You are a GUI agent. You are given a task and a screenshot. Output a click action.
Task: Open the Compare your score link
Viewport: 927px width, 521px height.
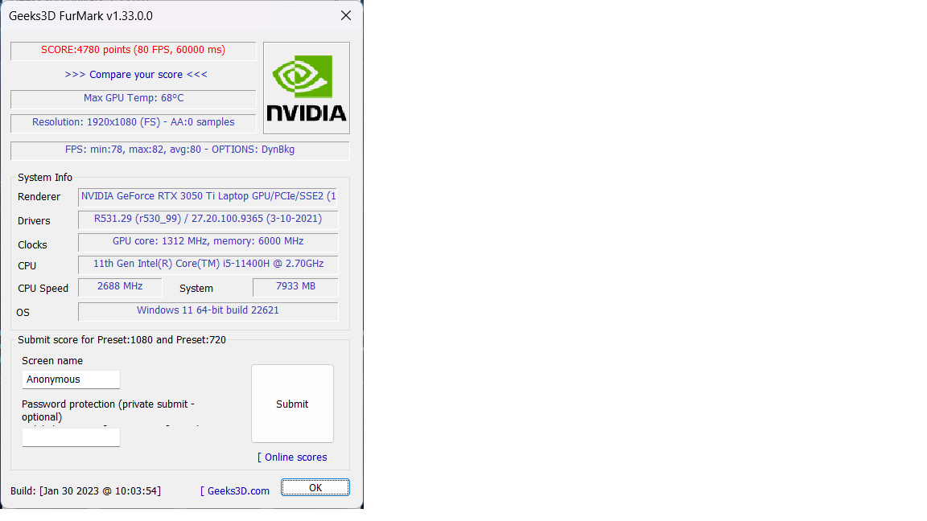point(136,75)
